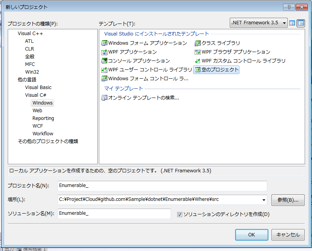This screenshot has height=251, width=312.
Task: Click Visual Studio にインストールされたテンプレート header
Action: pos(156,34)
